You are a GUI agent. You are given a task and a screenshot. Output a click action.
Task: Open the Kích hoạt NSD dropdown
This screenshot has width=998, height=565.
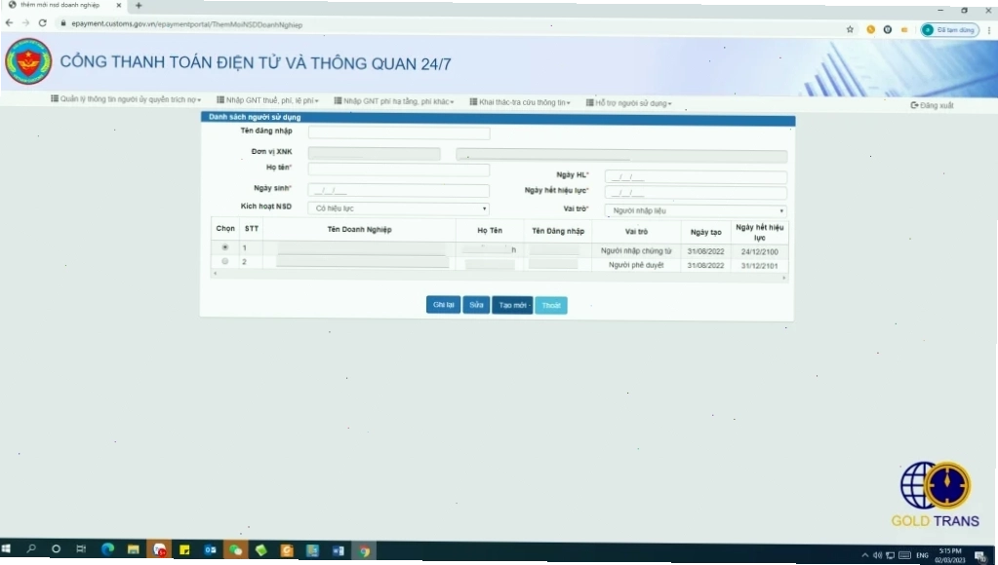click(398, 208)
